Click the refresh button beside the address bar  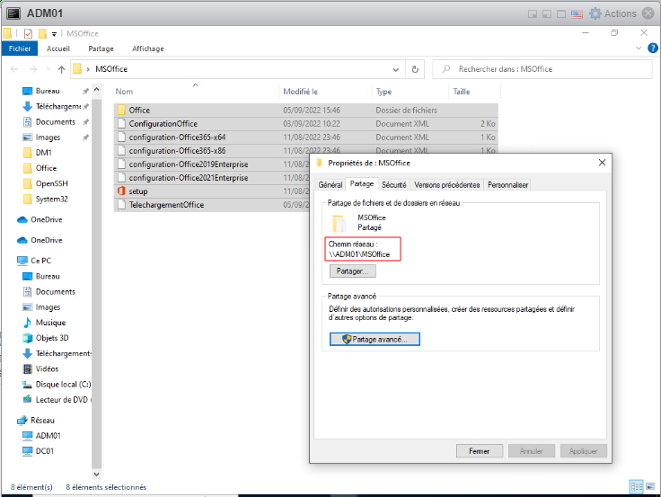click(415, 69)
